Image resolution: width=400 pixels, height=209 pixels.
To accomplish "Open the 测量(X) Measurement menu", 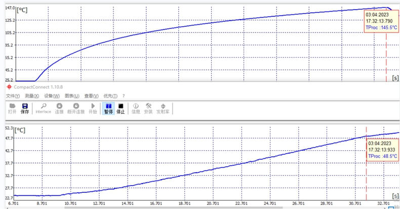I will [x=32, y=96].
